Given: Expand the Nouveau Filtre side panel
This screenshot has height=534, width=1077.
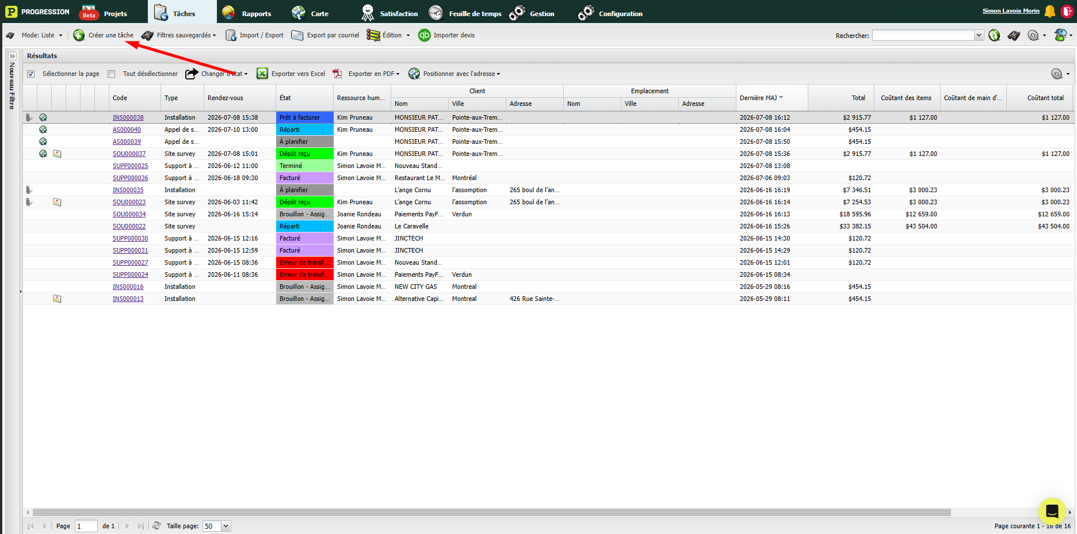Looking at the screenshot, I should 12,56.
